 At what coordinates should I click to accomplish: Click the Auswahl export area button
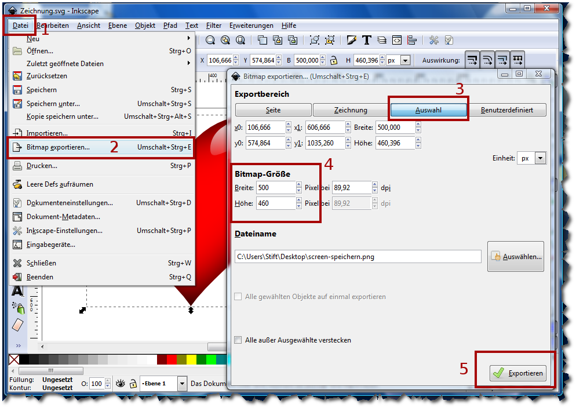[x=428, y=110]
